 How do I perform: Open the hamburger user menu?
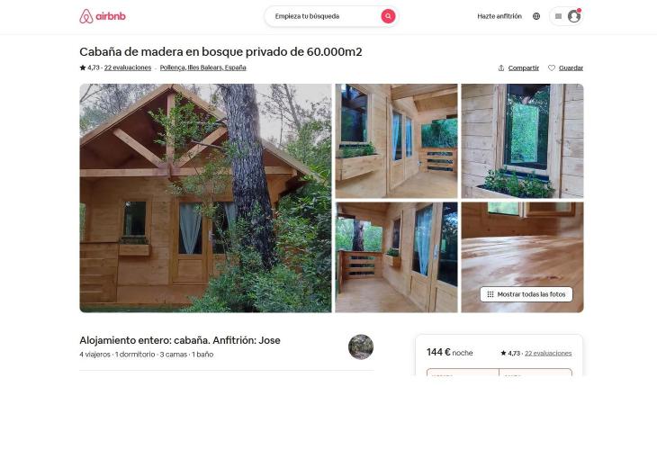(x=558, y=16)
